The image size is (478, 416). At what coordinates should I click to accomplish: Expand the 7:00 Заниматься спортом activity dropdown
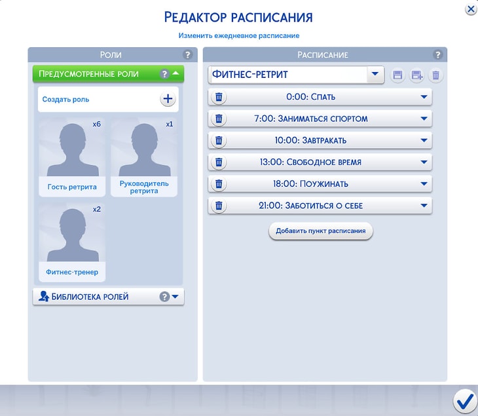click(424, 119)
